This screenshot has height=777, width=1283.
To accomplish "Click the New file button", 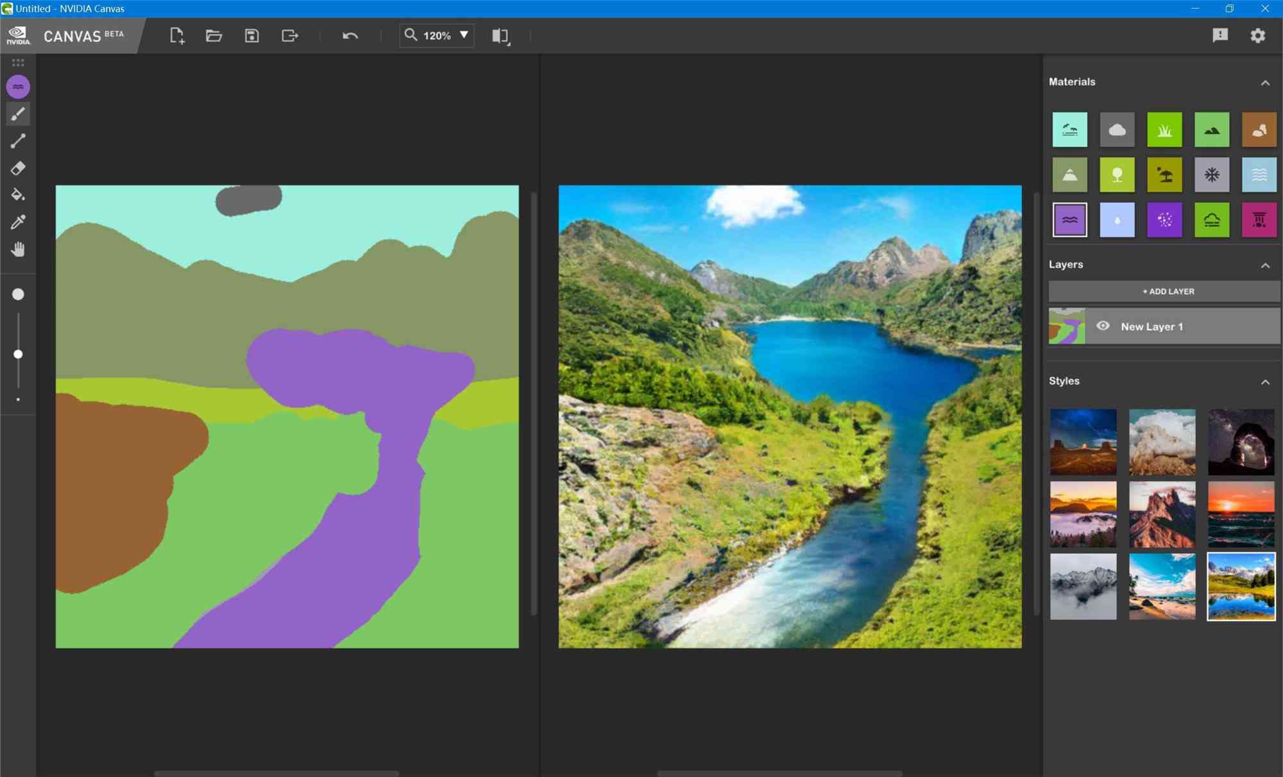I will [x=178, y=35].
